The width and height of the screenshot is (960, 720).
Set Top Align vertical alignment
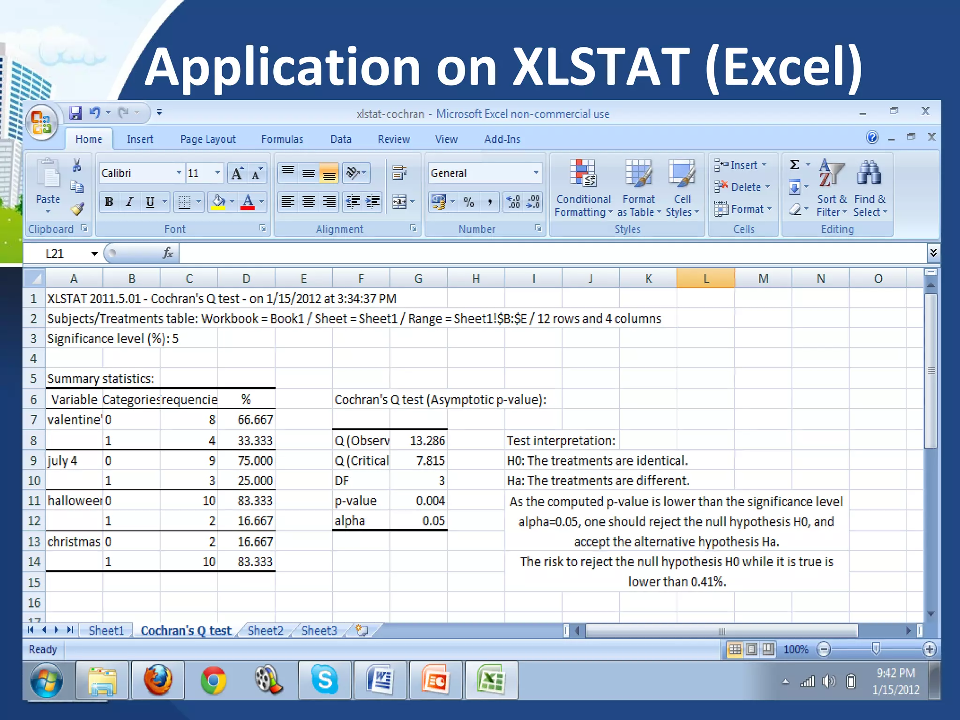click(288, 173)
